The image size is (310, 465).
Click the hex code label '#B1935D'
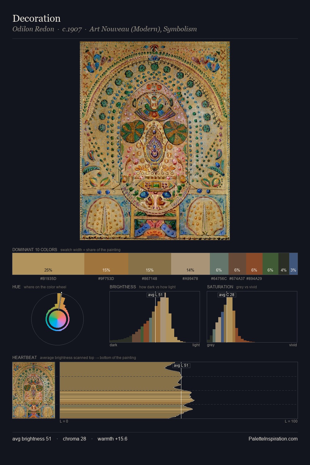tap(48, 279)
